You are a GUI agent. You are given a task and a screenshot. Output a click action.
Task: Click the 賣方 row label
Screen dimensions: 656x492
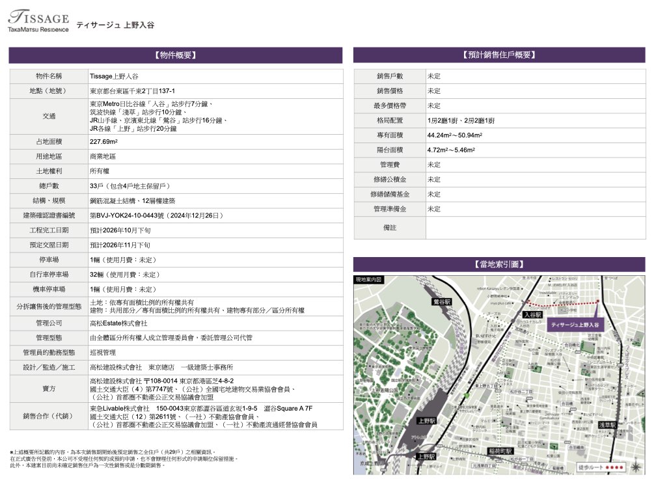coord(49,389)
